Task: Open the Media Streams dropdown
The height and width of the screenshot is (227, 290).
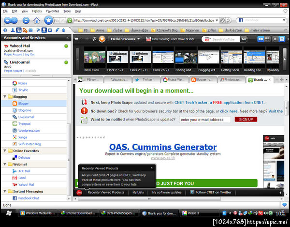Action: pyautogui.click(x=125, y=39)
